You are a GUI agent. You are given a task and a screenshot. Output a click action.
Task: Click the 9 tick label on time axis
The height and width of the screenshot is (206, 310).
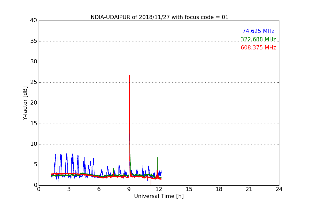tap(129, 189)
